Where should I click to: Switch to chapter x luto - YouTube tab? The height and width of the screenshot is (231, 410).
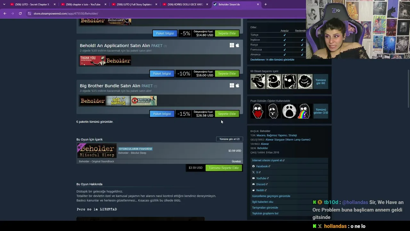83,4
